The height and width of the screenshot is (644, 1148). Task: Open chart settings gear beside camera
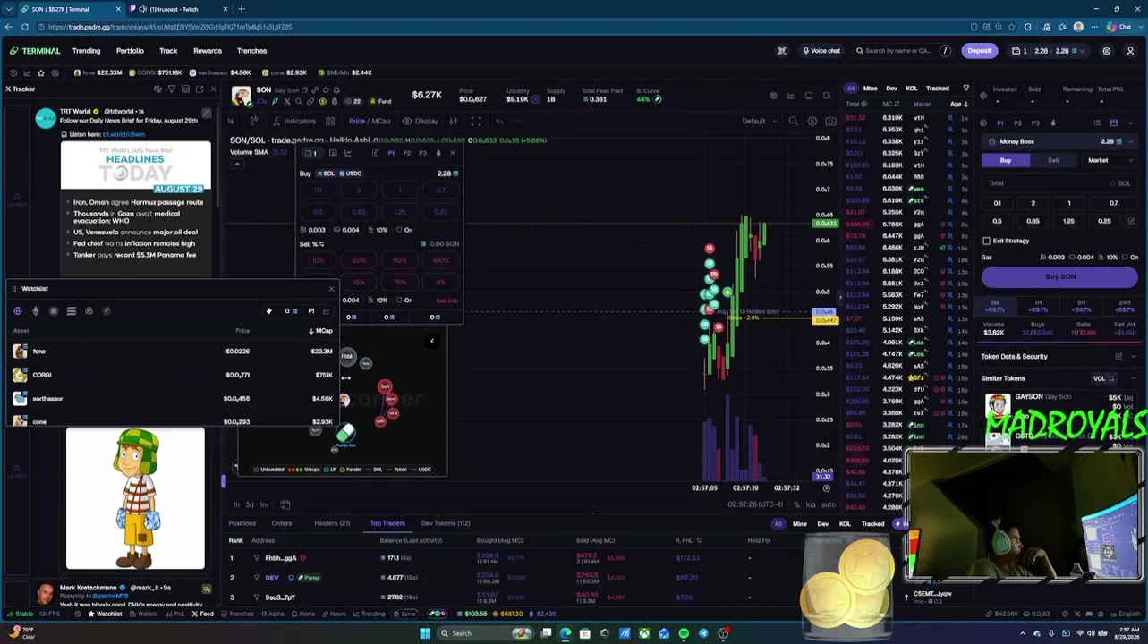tap(812, 121)
